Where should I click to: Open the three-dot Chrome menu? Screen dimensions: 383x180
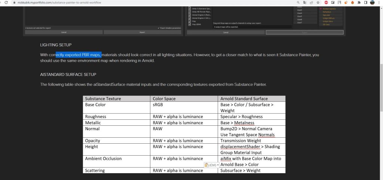(x=379, y=3)
